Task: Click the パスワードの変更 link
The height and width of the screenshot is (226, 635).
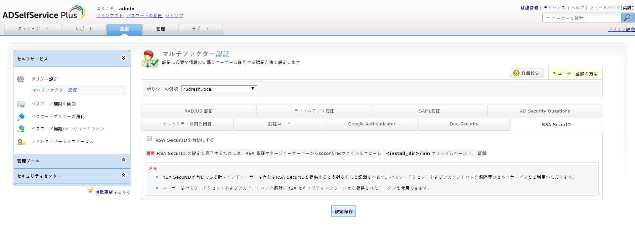Action: pos(144,16)
